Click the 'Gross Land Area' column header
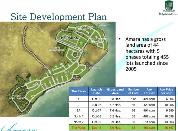Image resolution: width=178 pixels, height=131 pixels. click(115, 91)
